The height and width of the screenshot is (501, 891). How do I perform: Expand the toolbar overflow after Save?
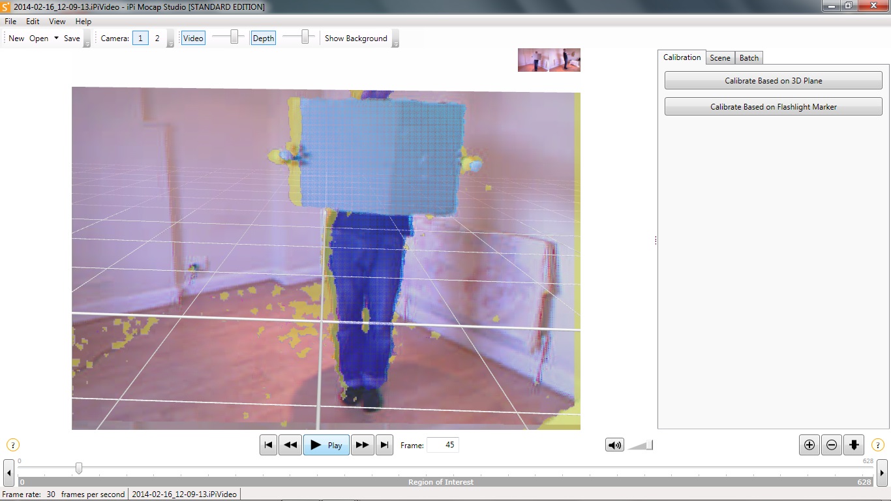coord(87,39)
